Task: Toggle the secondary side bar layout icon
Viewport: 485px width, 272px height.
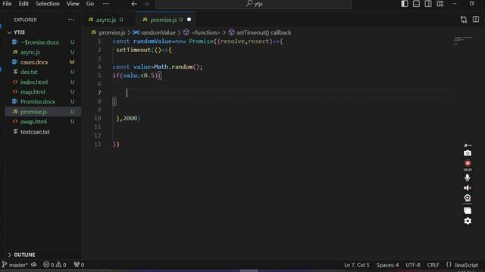Action: [x=428, y=4]
